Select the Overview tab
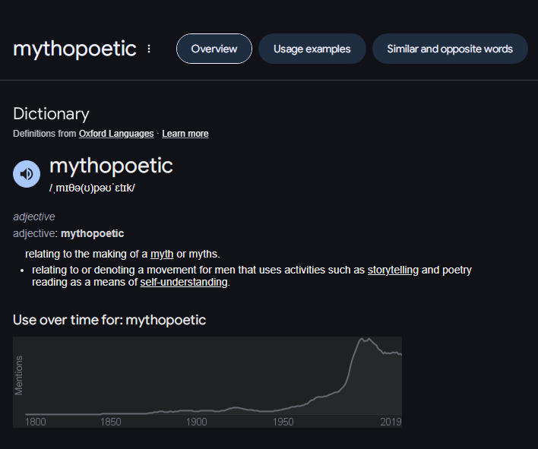This screenshot has width=538, height=449. [x=214, y=49]
